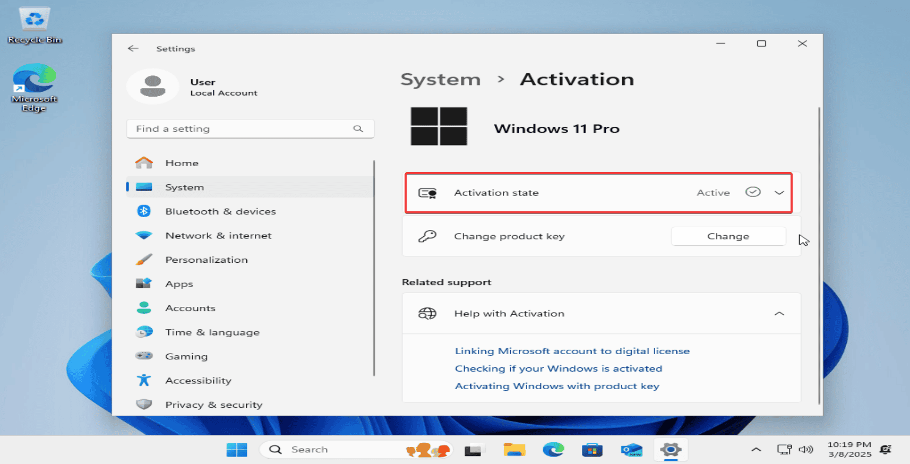This screenshot has height=464, width=910.
Task: Open the Accessibility settings page
Action: (198, 381)
